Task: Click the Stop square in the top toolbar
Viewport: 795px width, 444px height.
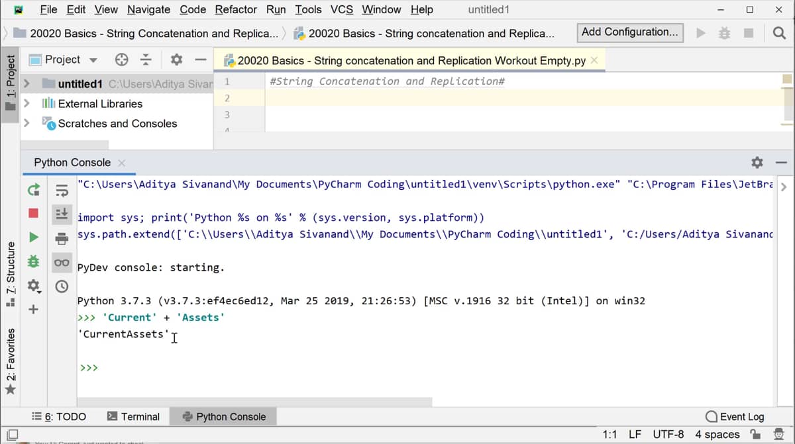Action: 749,33
